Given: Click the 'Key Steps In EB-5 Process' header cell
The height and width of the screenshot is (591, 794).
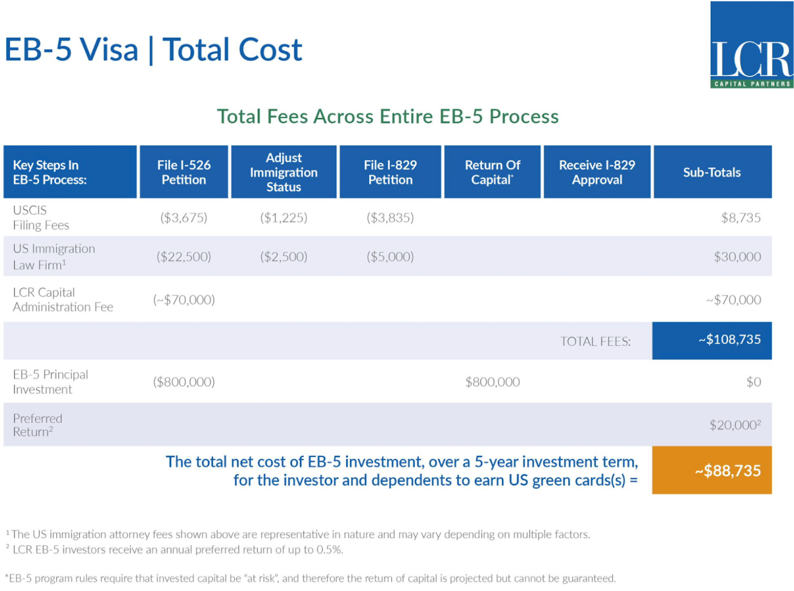Looking at the screenshot, I should 70,172.
